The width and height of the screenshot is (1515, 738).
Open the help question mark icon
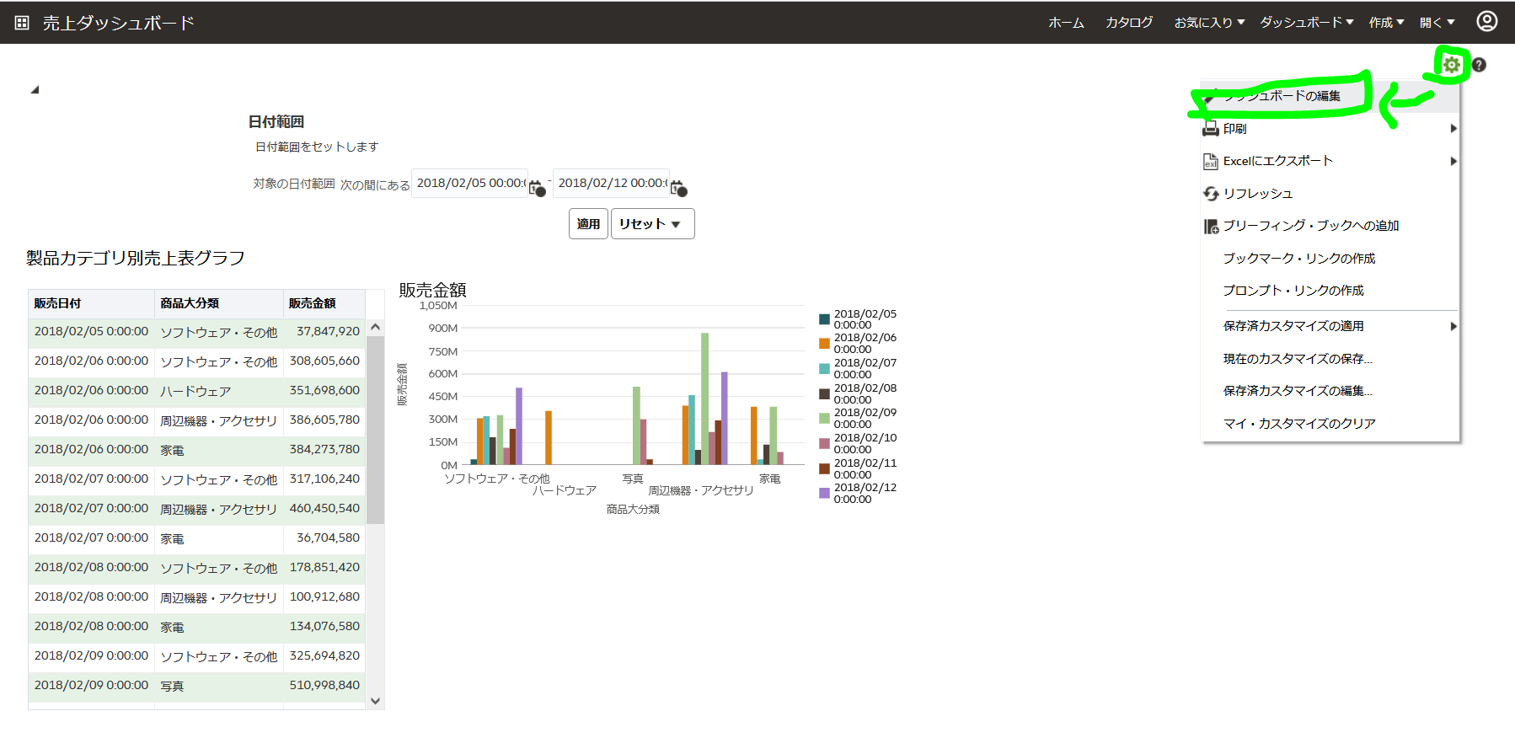point(1479,65)
